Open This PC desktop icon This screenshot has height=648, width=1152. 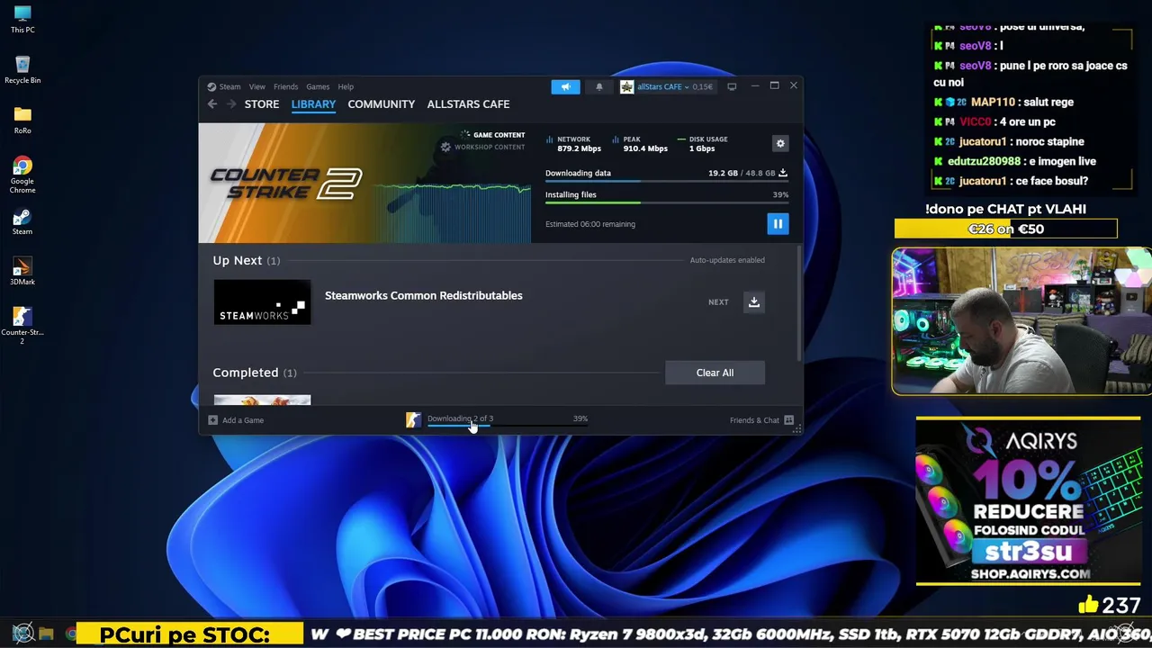(x=22, y=20)
